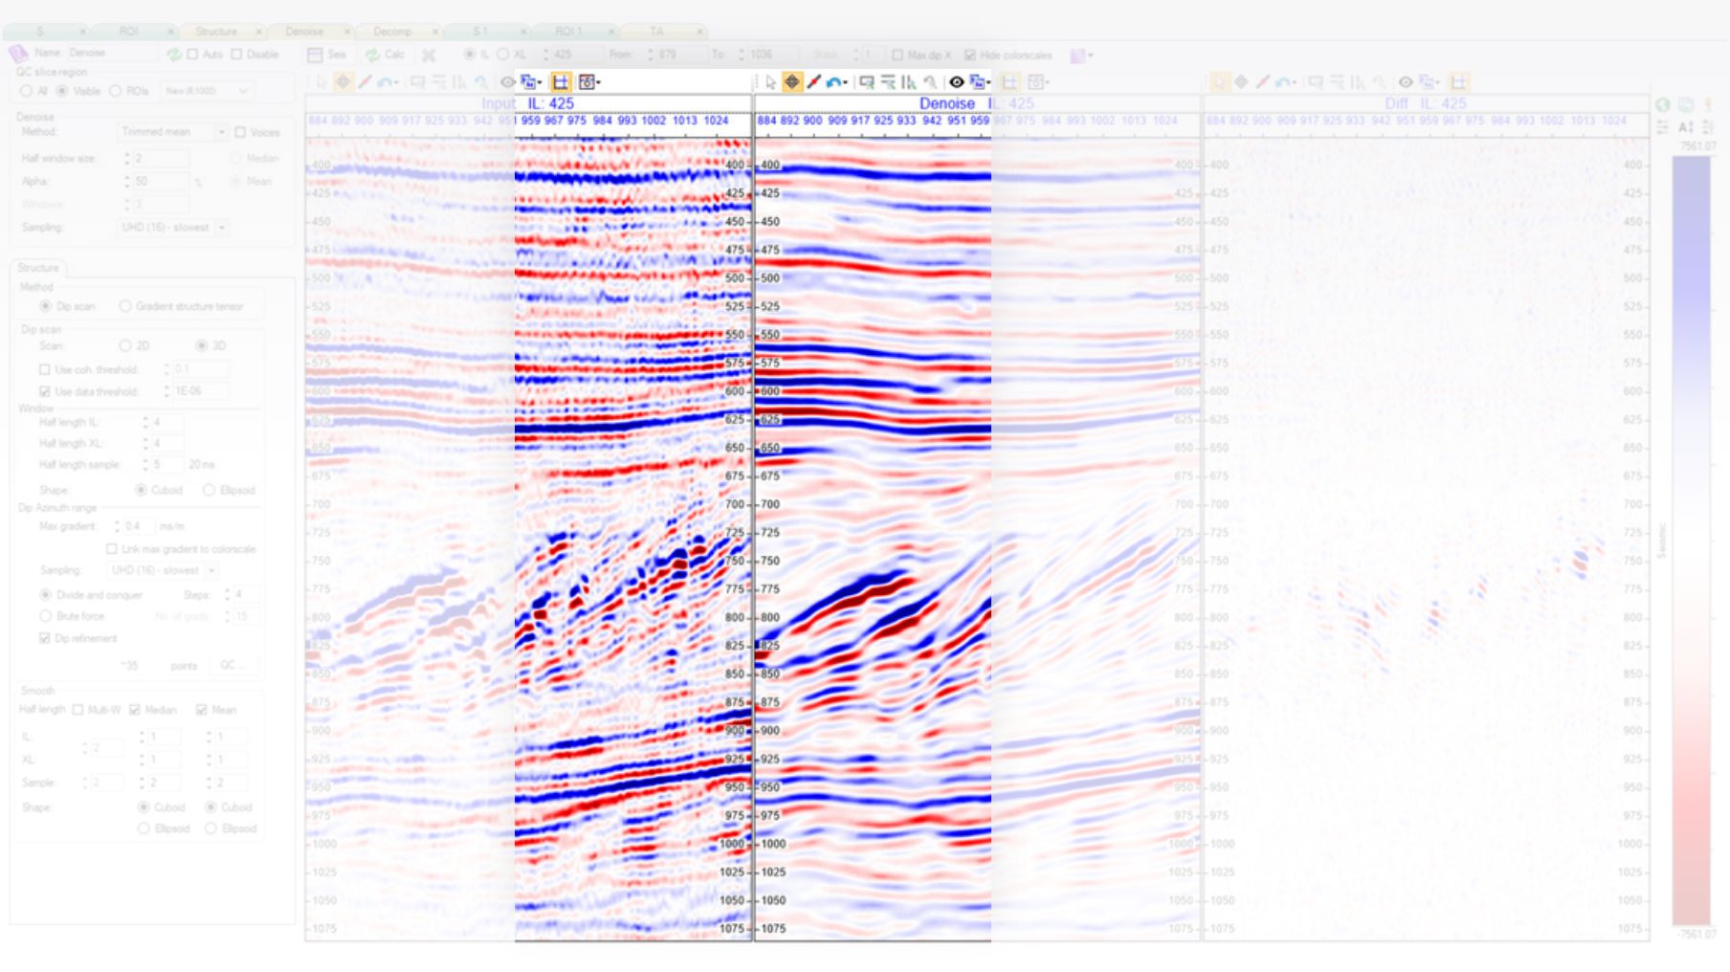The width and height of the screenshot is (1730, 972).
Task: Open the Denoise Method dropdown
Action: (173, 132)
